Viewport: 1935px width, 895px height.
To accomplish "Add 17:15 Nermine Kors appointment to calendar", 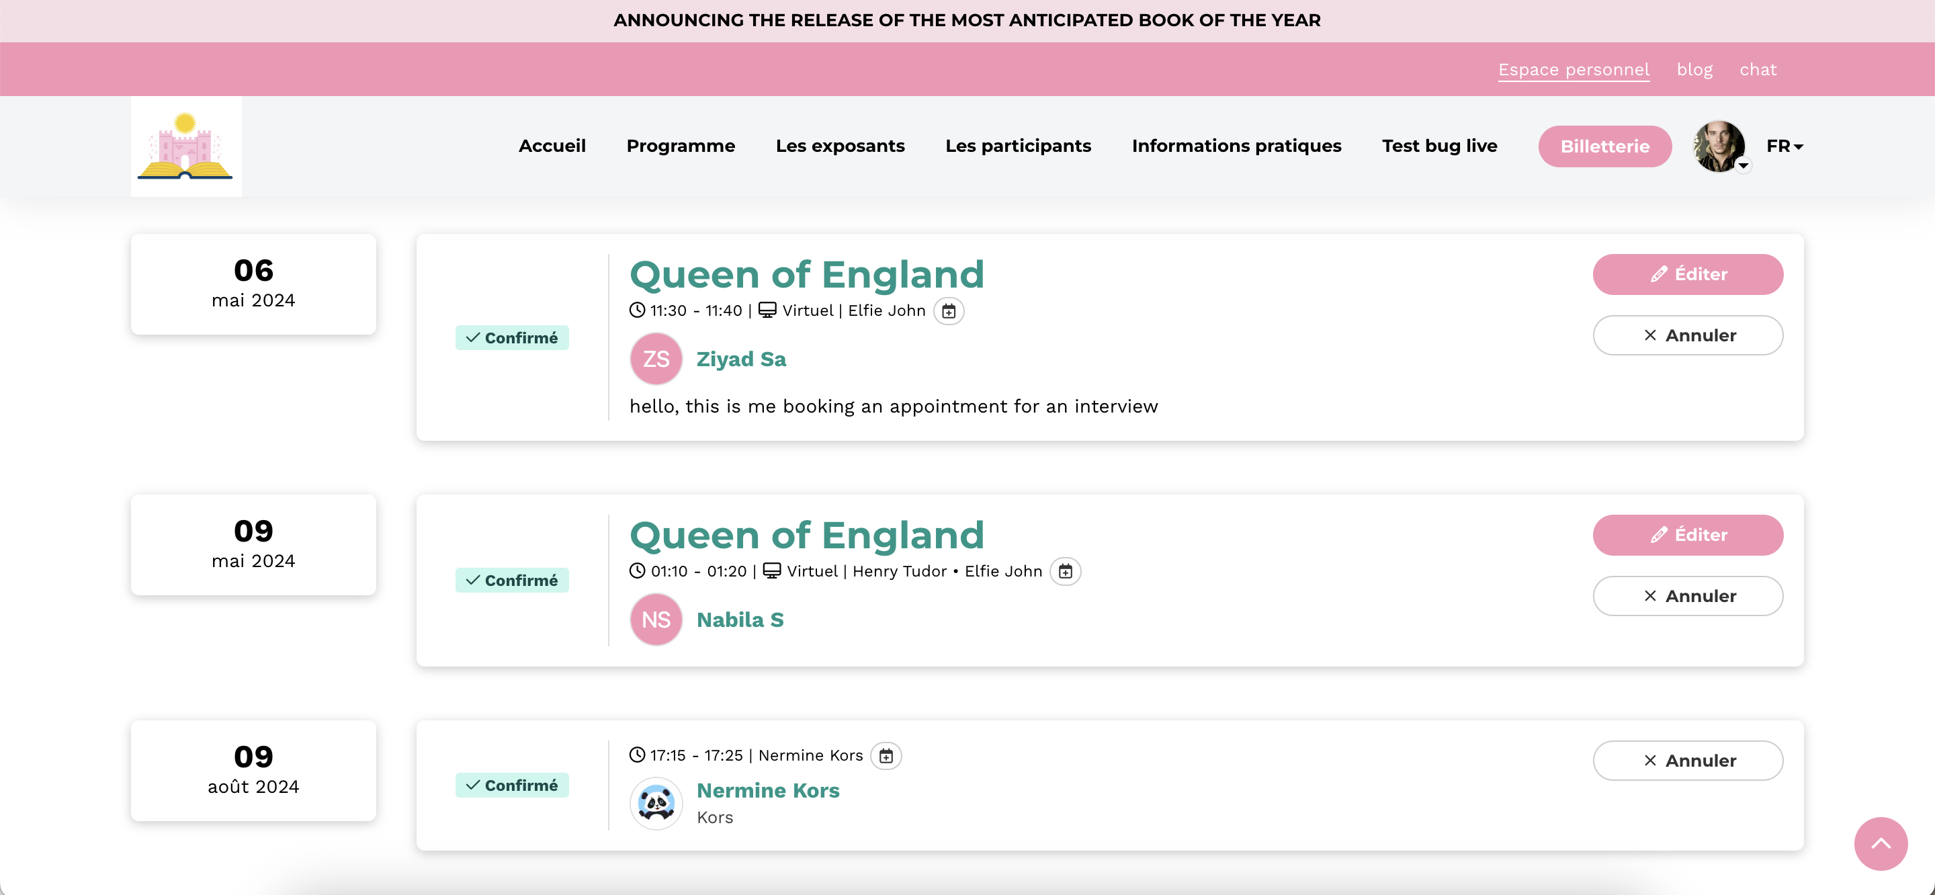I will tap(886, 755).
